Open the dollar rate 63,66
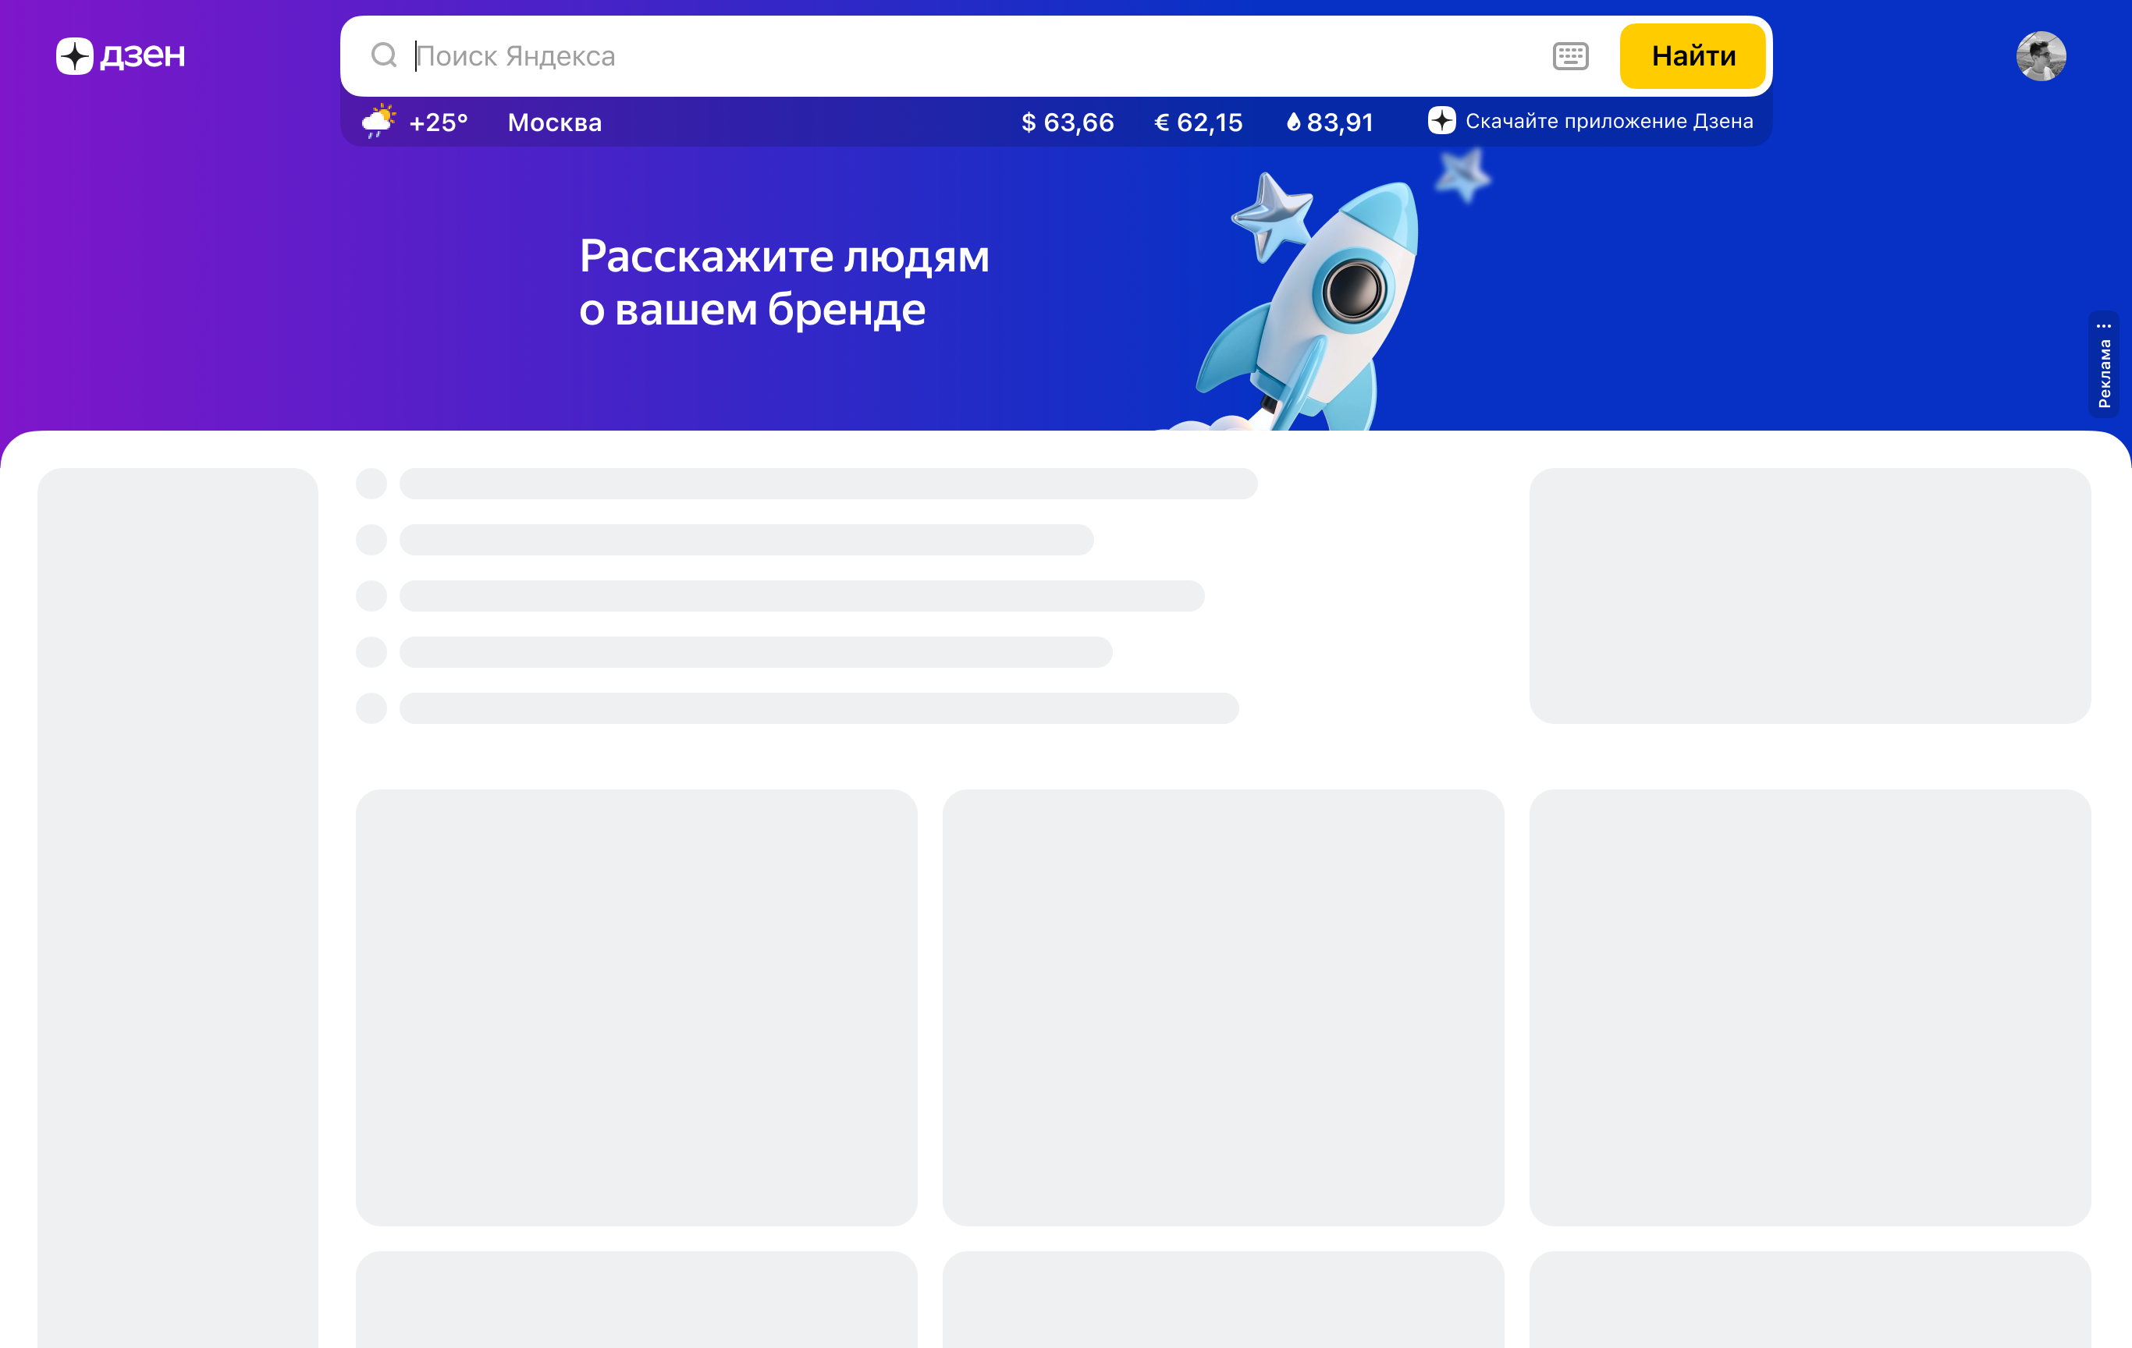Screen dimensions: 2132x1348 coord(1067,122)
